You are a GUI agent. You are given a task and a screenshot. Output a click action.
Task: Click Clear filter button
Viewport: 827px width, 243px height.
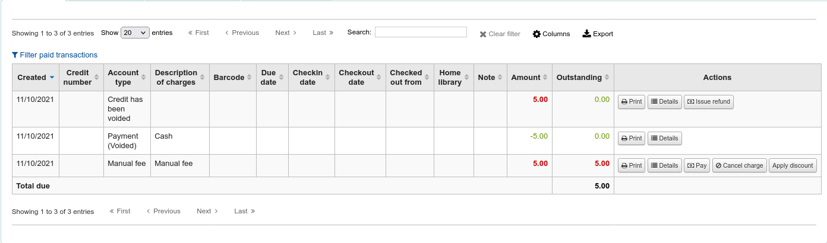(x=500, y=34)
